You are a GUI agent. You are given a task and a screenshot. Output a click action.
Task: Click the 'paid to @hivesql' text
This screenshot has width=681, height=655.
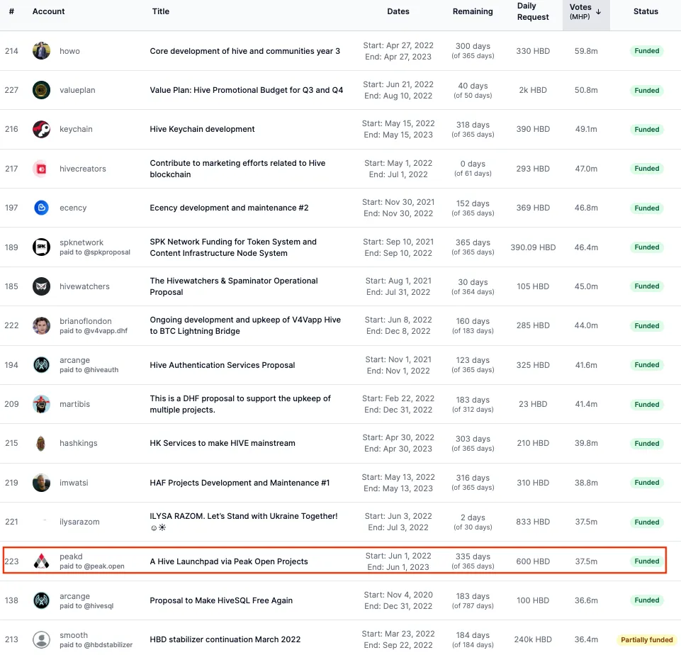click(x=86, y=606)
